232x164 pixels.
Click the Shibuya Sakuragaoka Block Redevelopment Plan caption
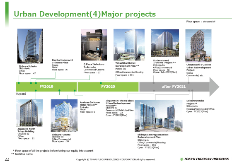click(153, 136)
